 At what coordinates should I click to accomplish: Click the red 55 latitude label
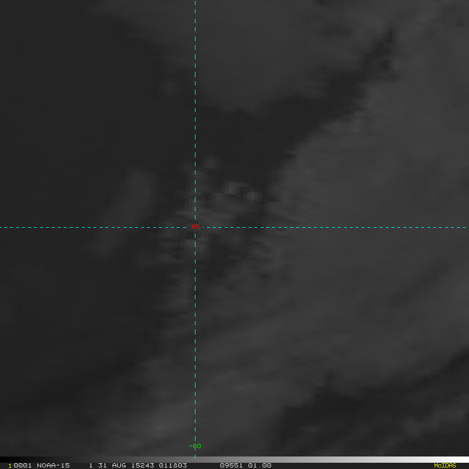pos(195,227)
